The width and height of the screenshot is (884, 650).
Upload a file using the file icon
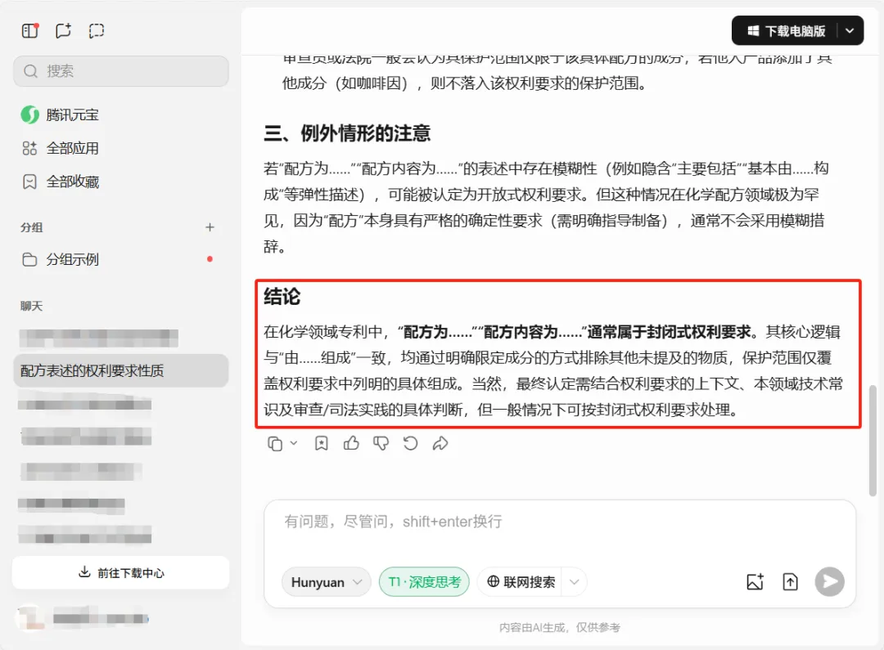click(x=790, y=581)
